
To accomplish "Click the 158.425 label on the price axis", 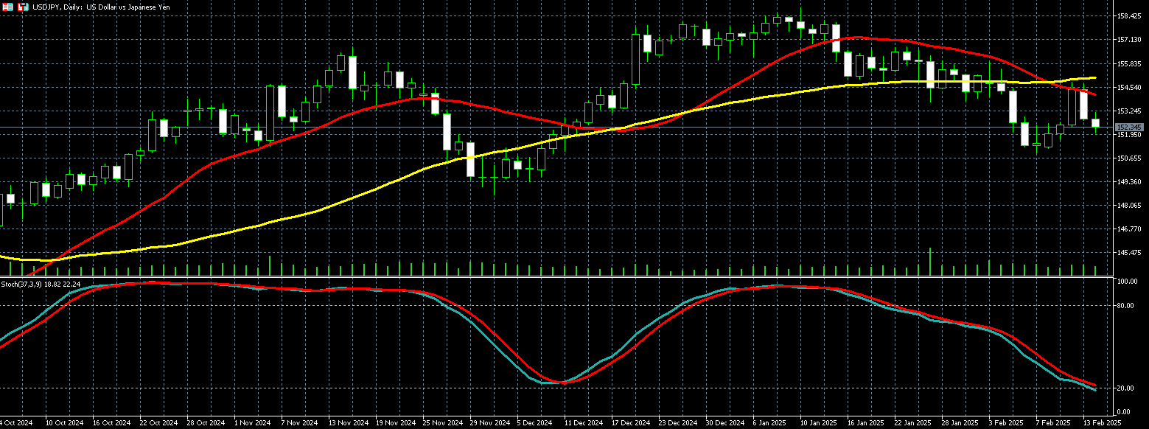I will 1129,15.
